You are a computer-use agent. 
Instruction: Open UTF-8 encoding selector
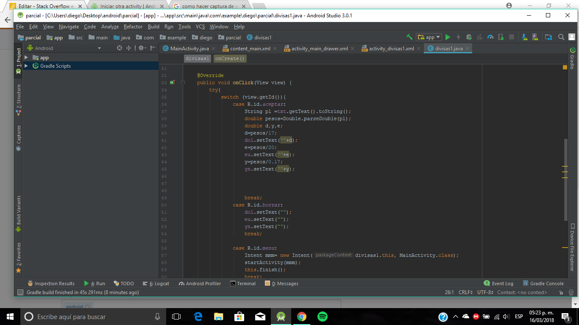point(485,292)
